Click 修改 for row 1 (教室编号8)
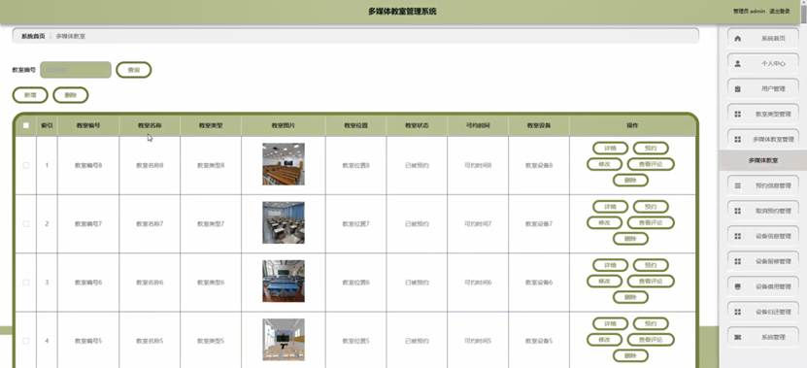 point(605,164)
